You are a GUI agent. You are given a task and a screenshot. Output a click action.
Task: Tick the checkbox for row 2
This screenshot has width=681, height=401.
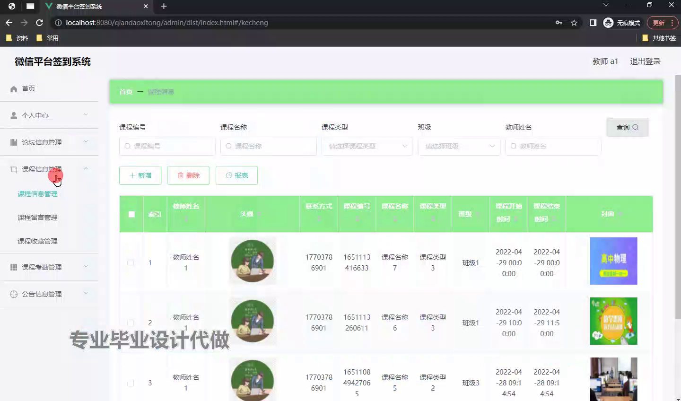[131, 323]
